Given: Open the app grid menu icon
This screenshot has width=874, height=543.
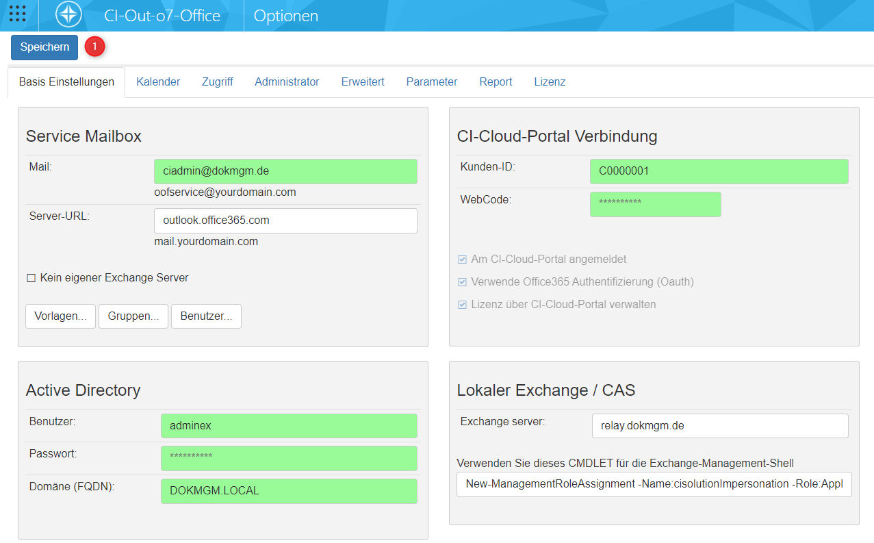Looking at the screenshot, I should pyautogui.click(x=16, y=14).
